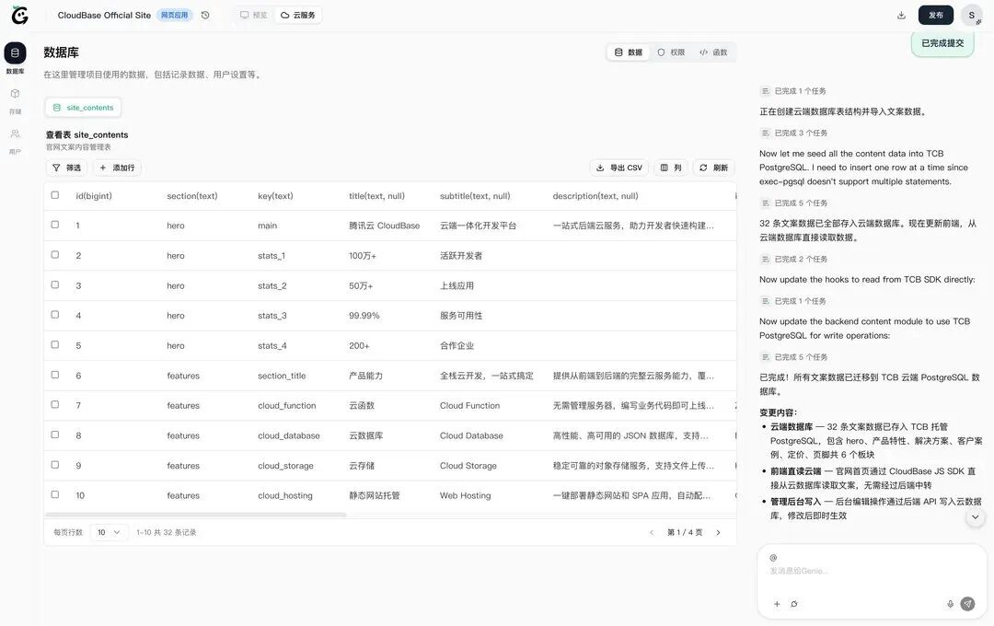The height and width of the screenshot is (626, 994).
Task: Focus the 发消息给Genie message input
Action: pyautogui.click(x=873, y=571)
